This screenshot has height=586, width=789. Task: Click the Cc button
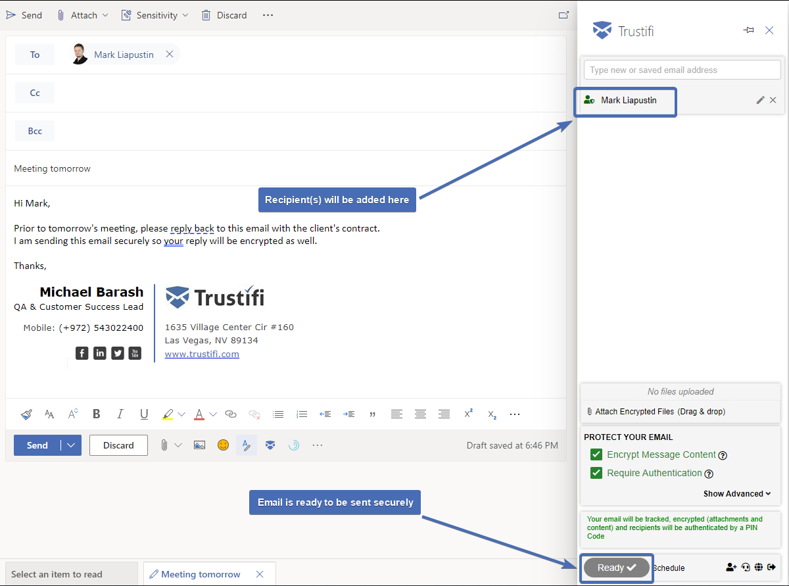coord(35,93)
